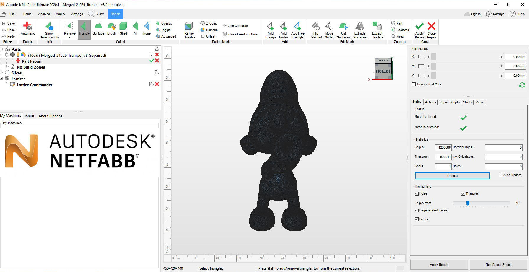Open Sign In

tap(472, 14)
